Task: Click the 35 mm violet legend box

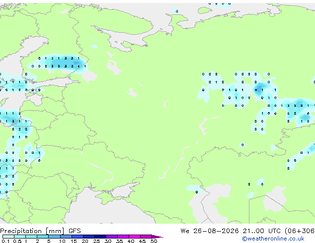Action: (x=123, y=237)
